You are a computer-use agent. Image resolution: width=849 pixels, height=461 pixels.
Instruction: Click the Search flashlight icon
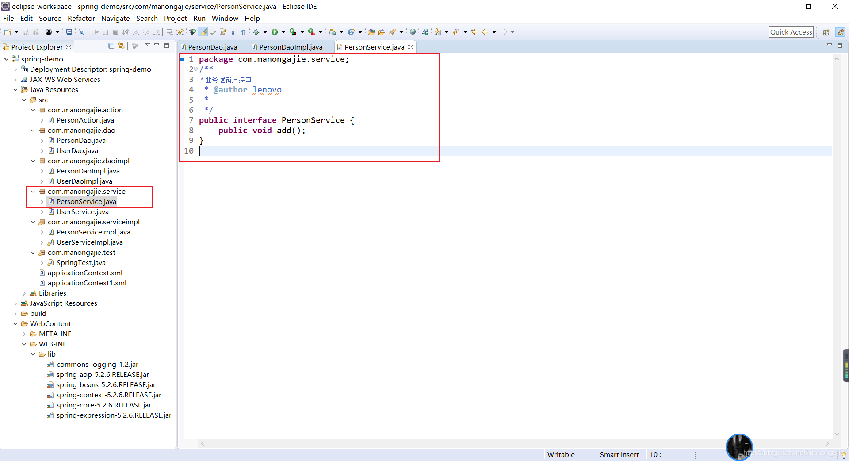click(392, 32)
